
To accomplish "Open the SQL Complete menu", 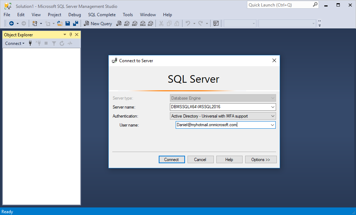I will pyautogui.click(x=102, y=15).
